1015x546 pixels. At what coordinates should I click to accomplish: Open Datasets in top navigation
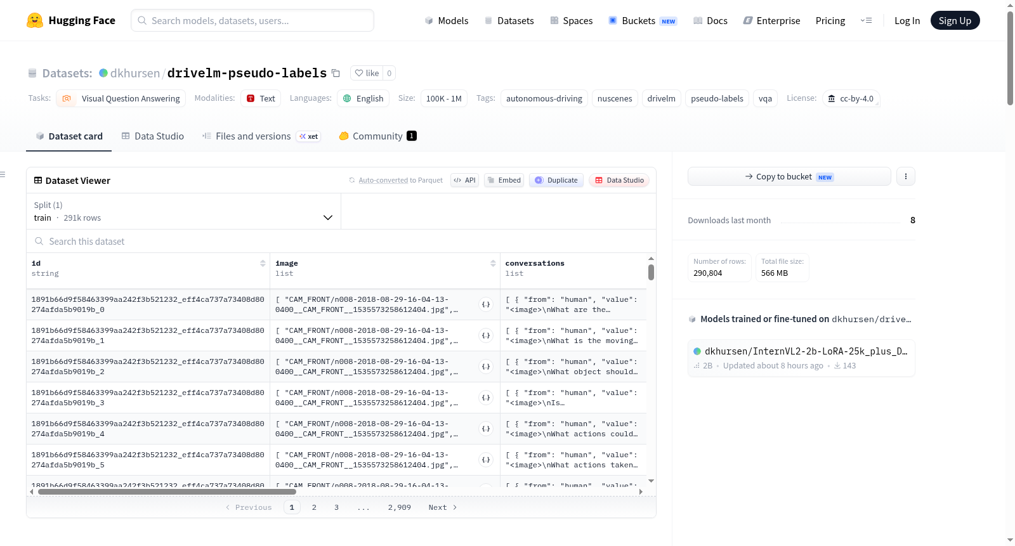tap(509, 20)
